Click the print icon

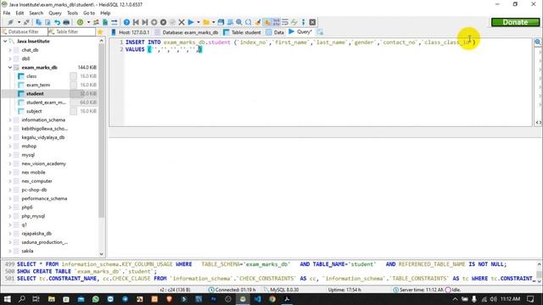(66, 22)
